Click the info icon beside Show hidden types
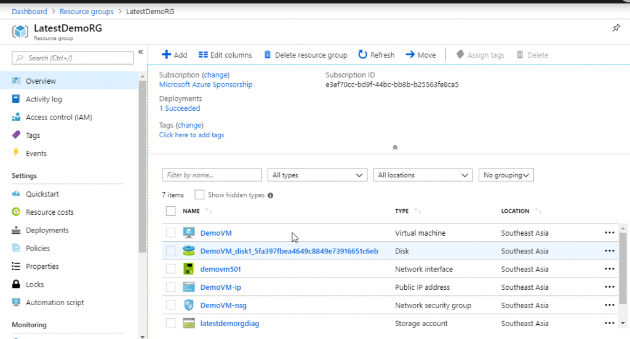Screen dimensions: 630x339 click(271, 195)
